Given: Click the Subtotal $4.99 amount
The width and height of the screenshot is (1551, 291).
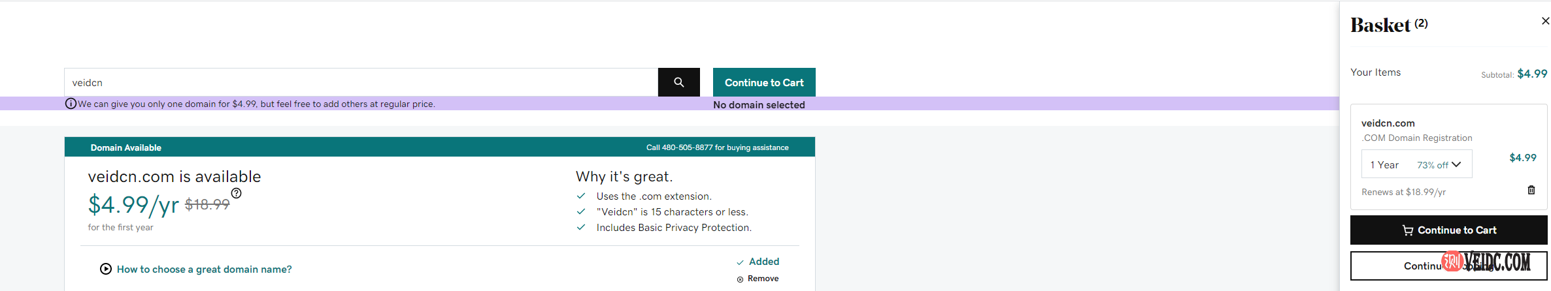Looking at the screenshot, I should [x=1531, y=74].
